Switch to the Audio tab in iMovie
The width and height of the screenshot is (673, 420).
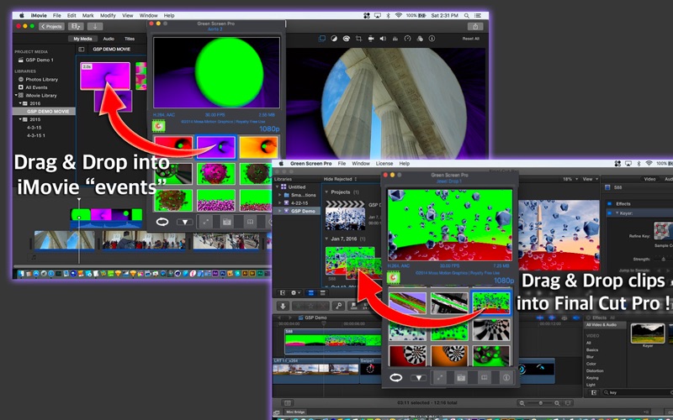(x=109, y=39)
